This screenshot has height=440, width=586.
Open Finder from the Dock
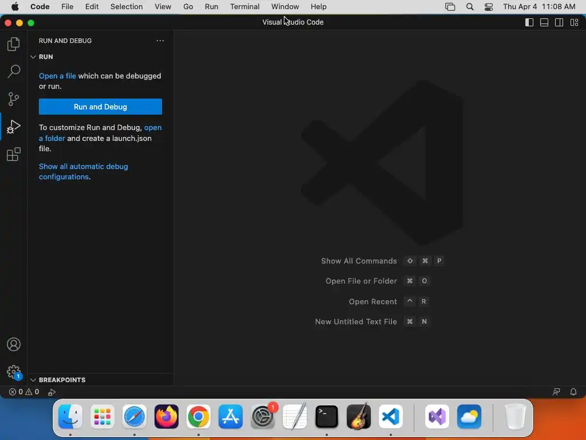tap(70, 417)
